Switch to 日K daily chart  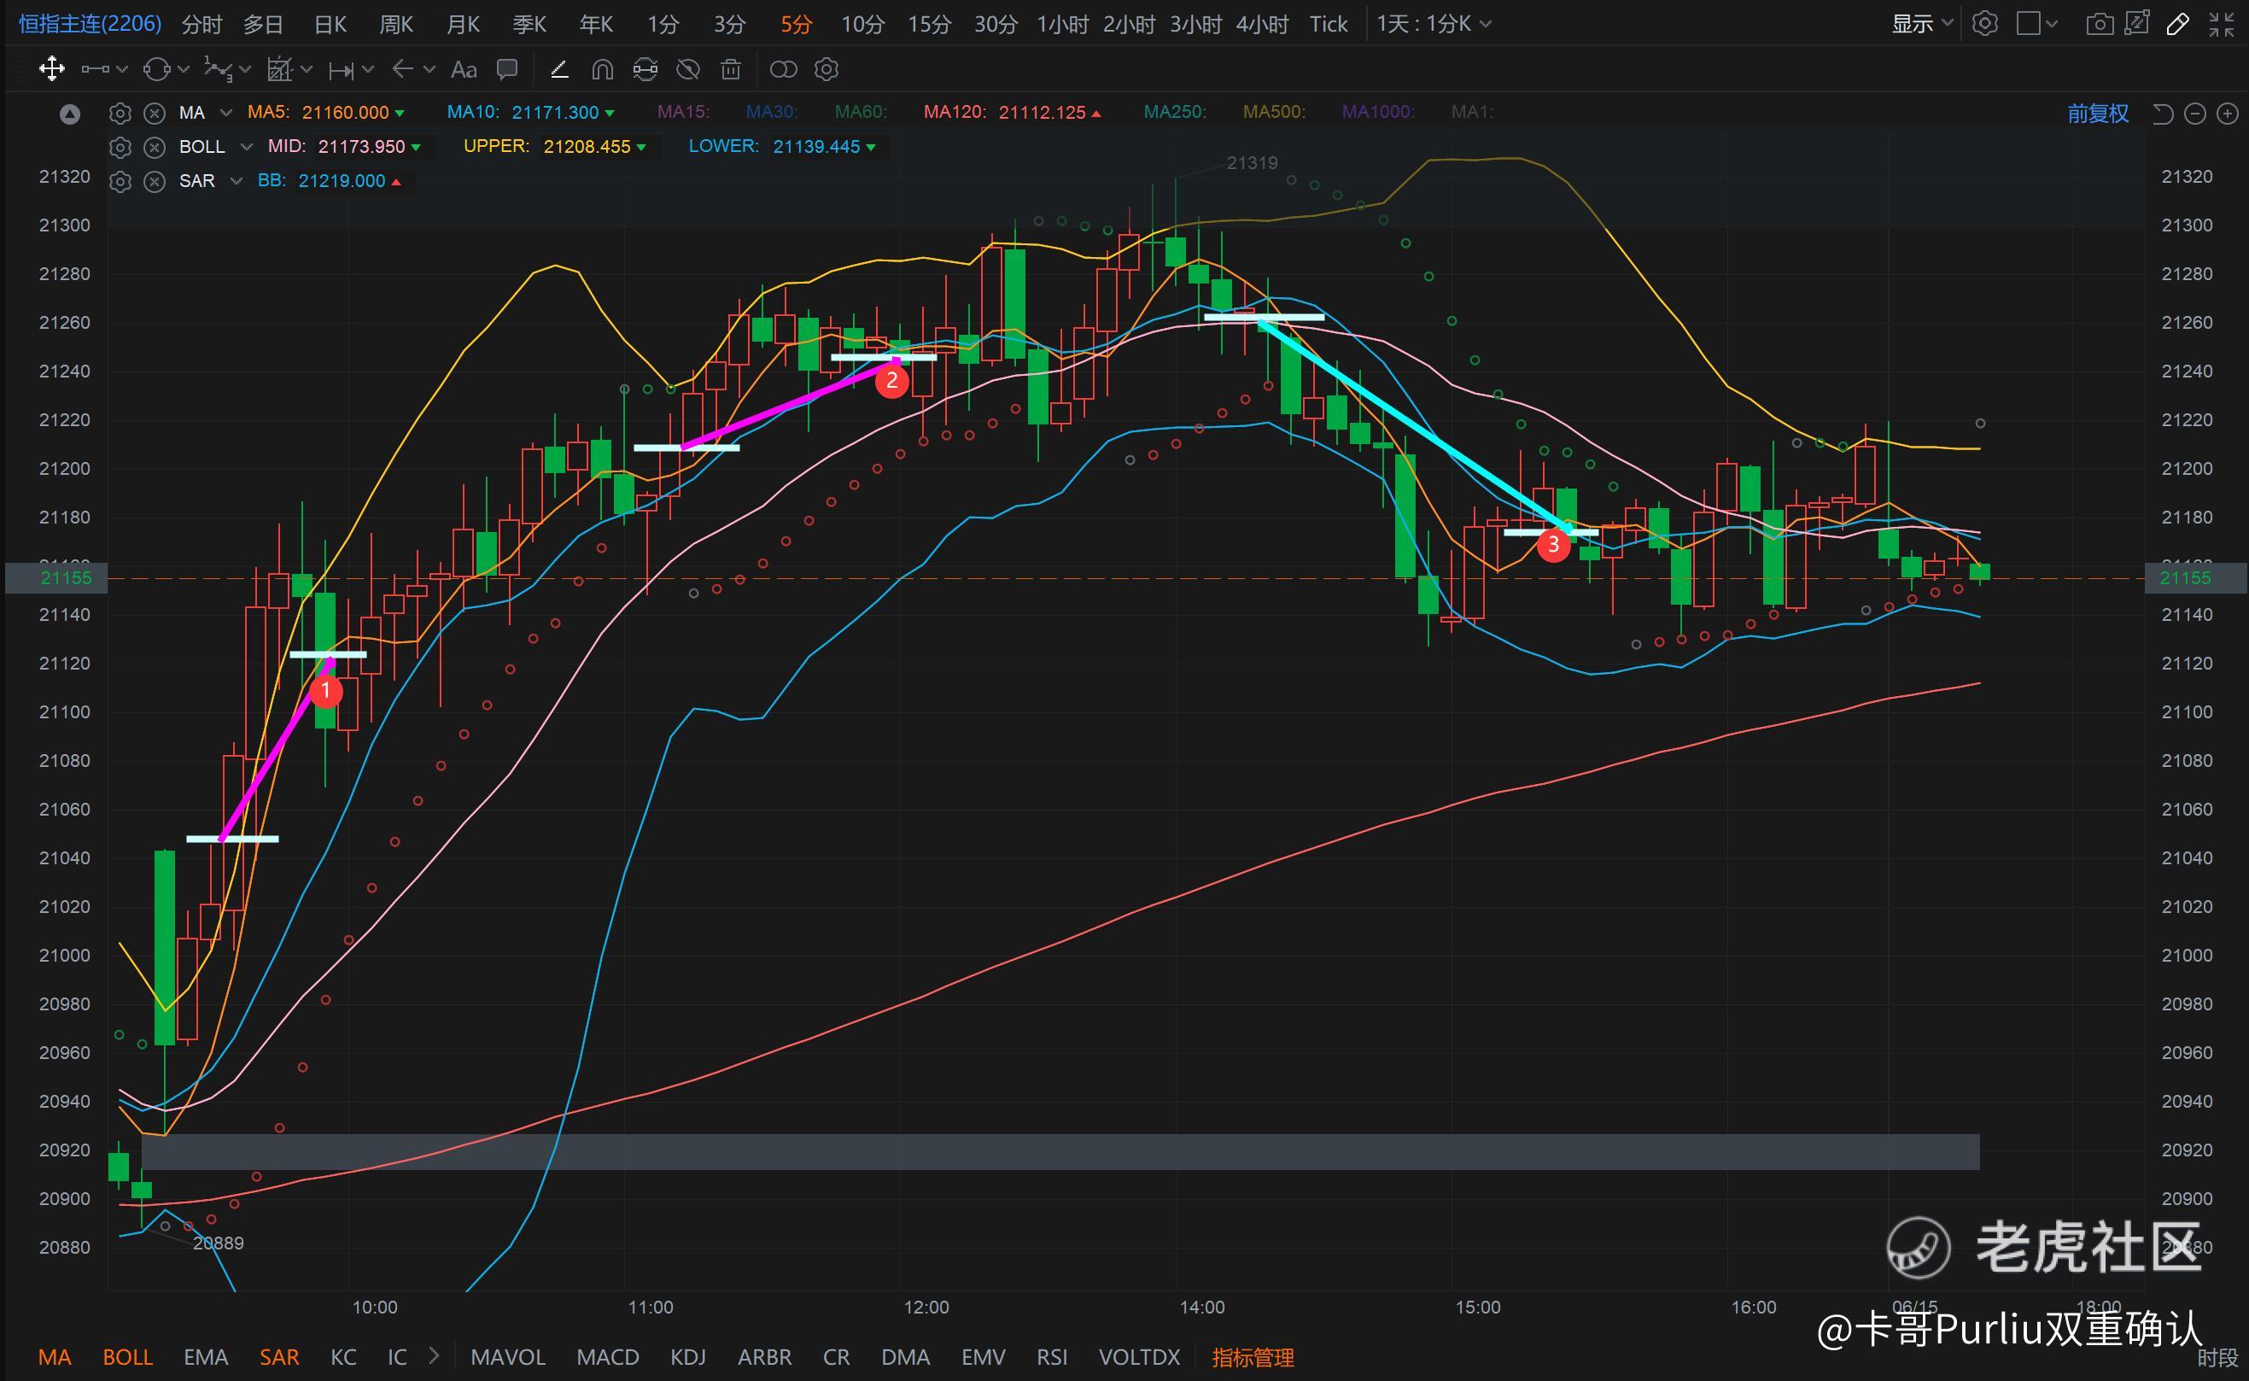tap(330, 24)
